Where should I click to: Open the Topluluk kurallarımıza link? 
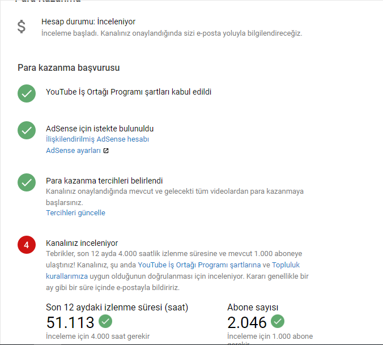coord(286,265)
